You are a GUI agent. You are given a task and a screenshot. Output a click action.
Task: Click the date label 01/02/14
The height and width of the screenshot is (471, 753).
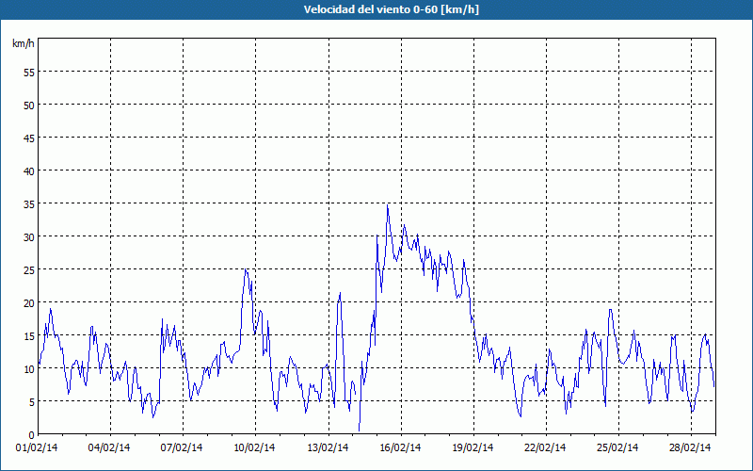(37, 448)
